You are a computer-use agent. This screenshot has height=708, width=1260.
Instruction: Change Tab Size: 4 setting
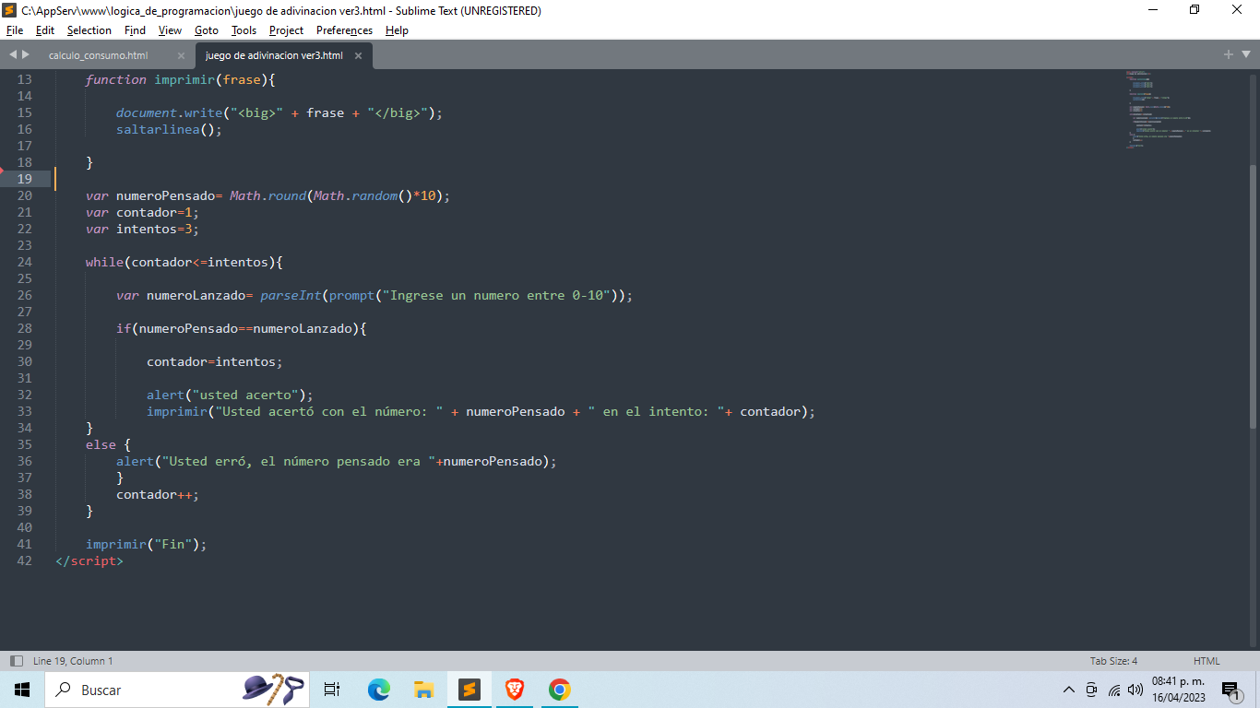1113,661
